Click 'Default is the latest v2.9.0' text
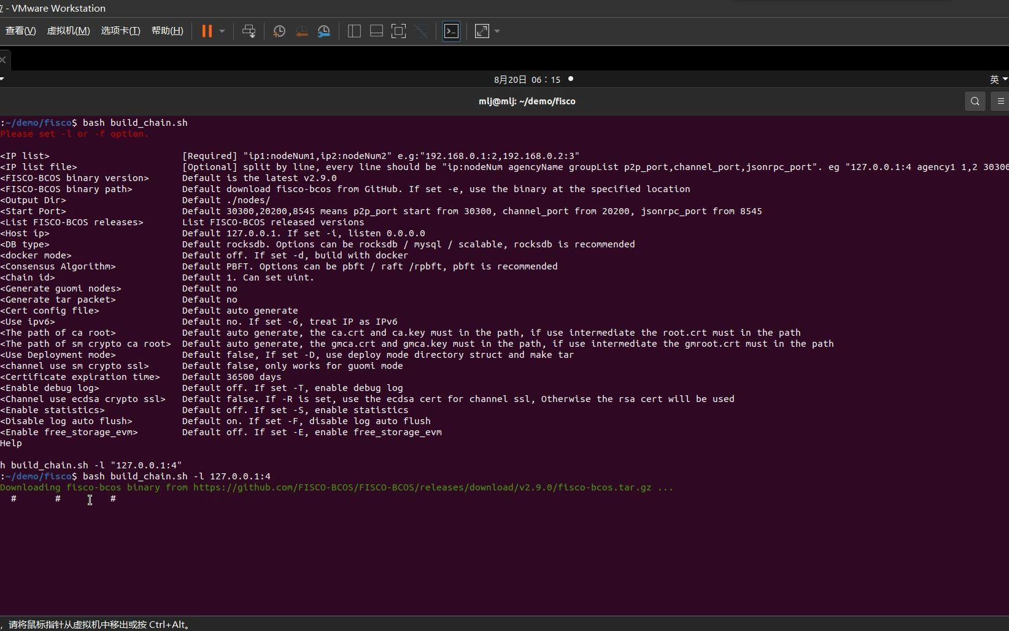 click(259, 178)
